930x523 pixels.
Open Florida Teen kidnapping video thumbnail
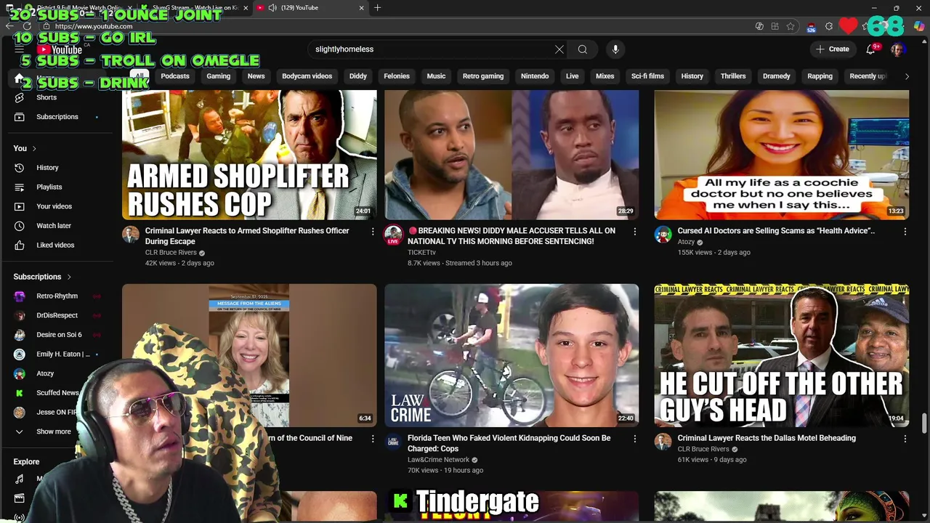click(x=511, y=355)
